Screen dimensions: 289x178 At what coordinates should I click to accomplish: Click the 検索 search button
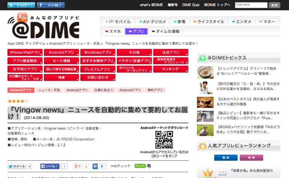(x=274, y=5)
